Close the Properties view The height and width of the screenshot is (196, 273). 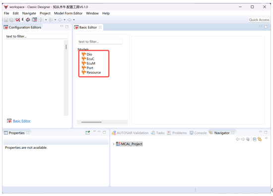coord(28,133)
